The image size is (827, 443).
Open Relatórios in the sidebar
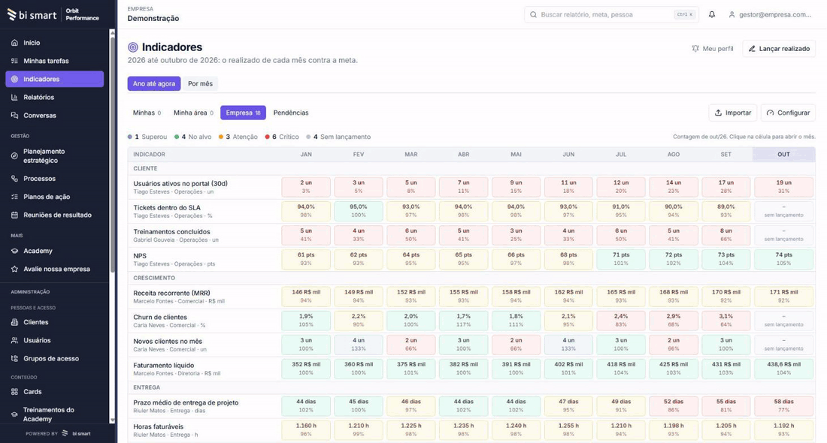[x=55, y=98]
